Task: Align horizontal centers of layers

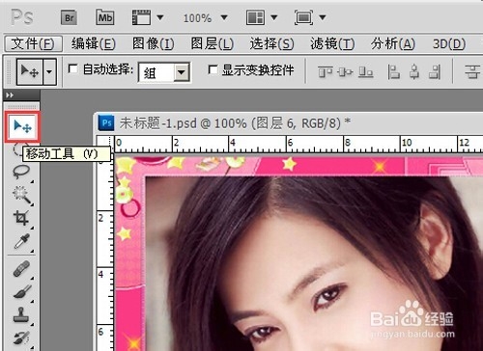Action: (x=414, y=71)
